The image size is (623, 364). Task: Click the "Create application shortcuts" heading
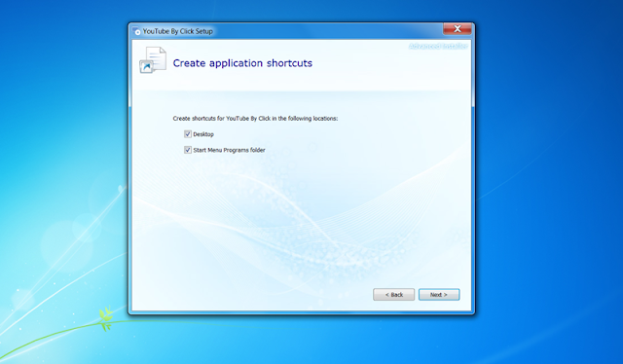tap(242, 63)
